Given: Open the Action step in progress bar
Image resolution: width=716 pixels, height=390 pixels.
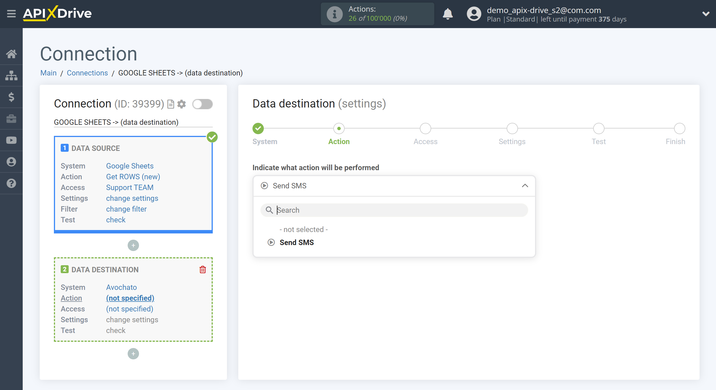Looking at the screenshot, I should coord(338,128).
